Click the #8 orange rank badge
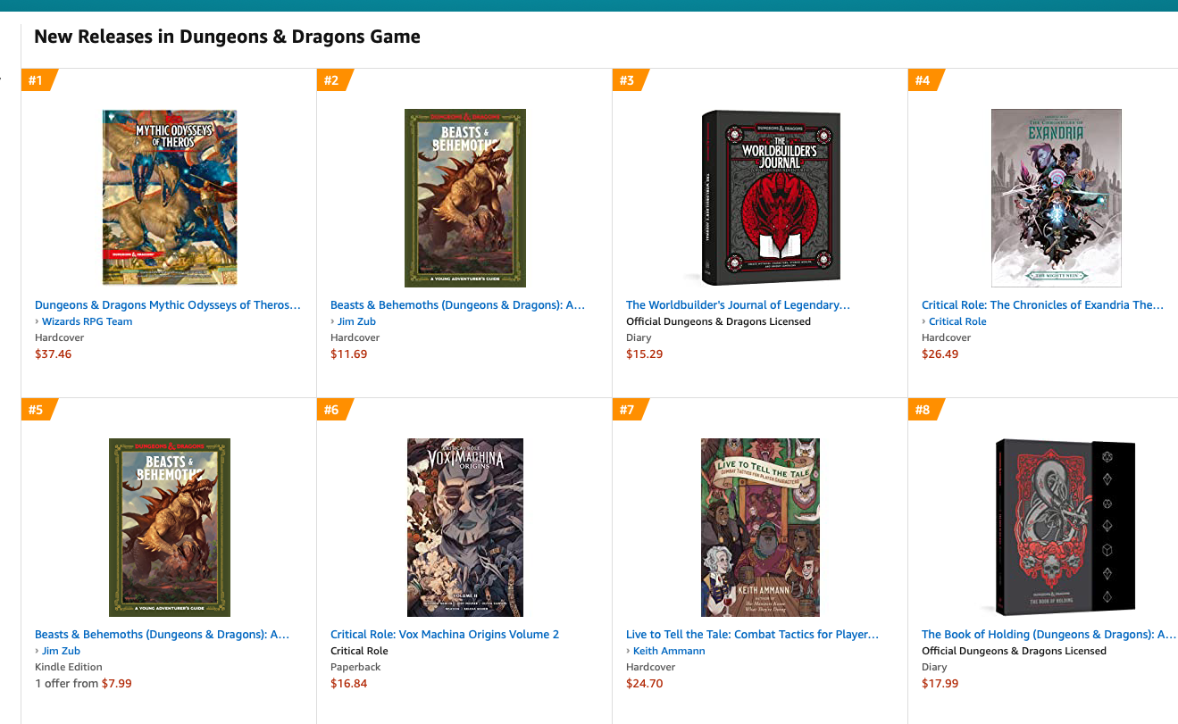 coord(924,410)
